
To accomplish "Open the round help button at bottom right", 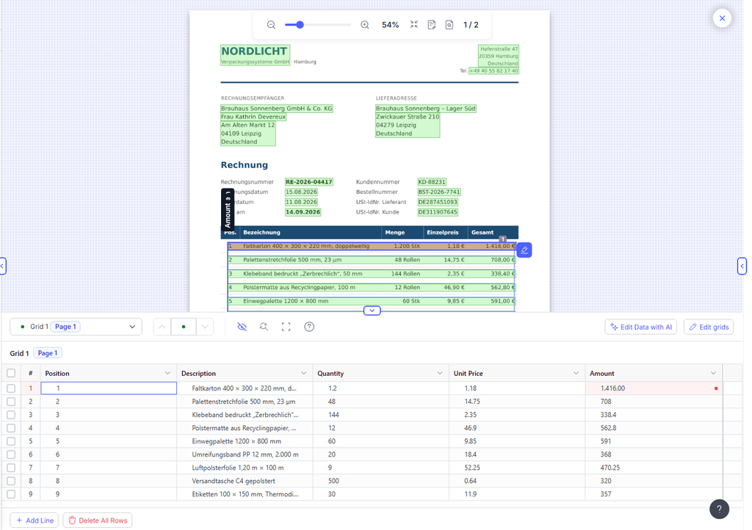I will (719, 509).
